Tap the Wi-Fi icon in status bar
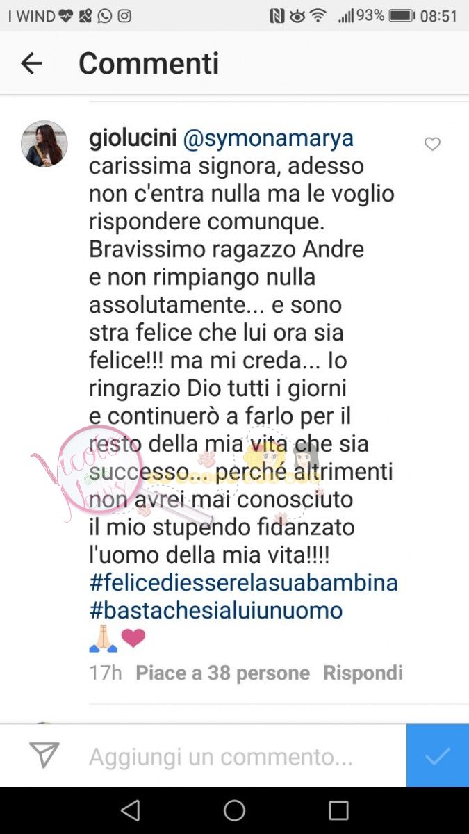The width and height of the screenshot is (469, 834). point(318,16)
